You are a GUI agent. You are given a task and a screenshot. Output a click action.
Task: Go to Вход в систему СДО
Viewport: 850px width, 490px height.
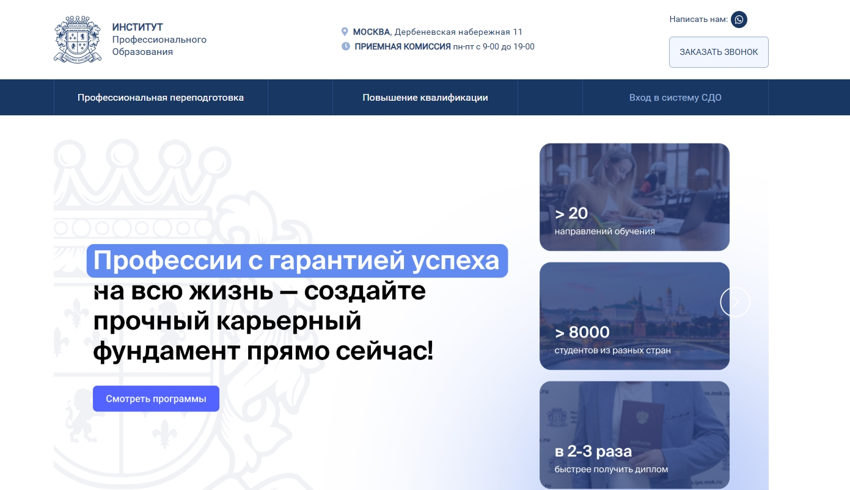point(675,98)
